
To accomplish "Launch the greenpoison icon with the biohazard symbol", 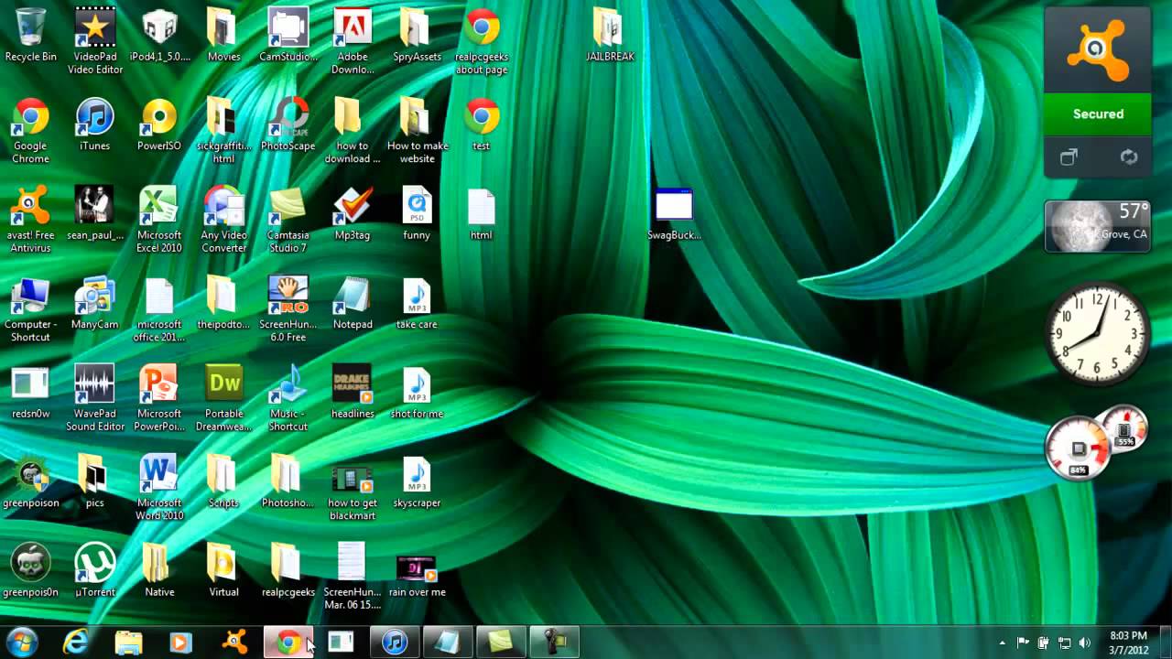I will (x=30, y=481).
